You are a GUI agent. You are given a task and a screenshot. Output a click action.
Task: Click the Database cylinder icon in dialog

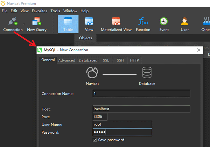pos(147,73)
